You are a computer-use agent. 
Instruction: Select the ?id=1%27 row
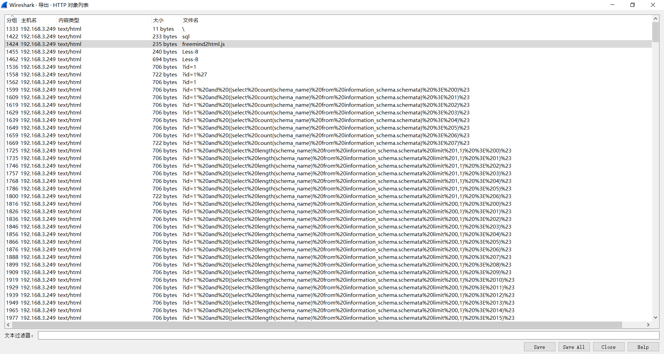pos(328,74)
